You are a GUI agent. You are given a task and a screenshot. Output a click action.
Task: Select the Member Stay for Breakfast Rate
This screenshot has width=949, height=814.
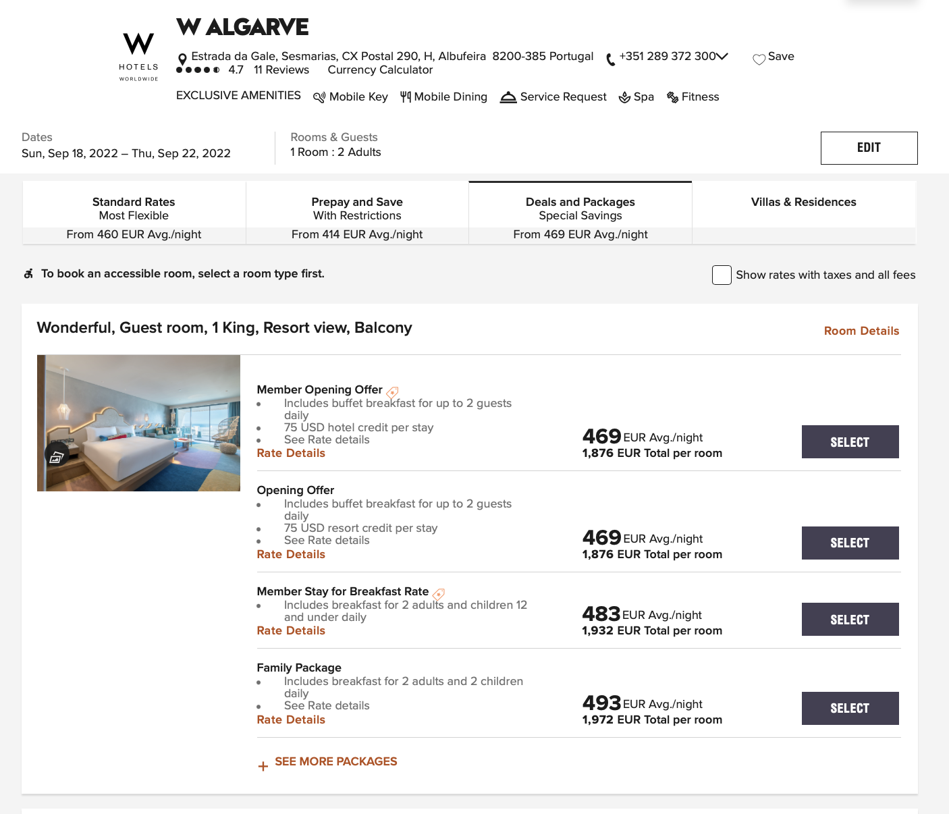[850, 619]
